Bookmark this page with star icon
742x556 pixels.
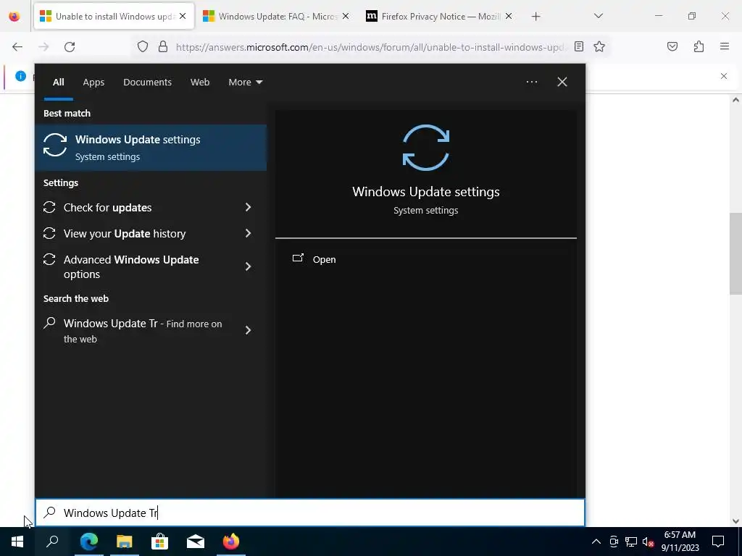click(599, 46)
